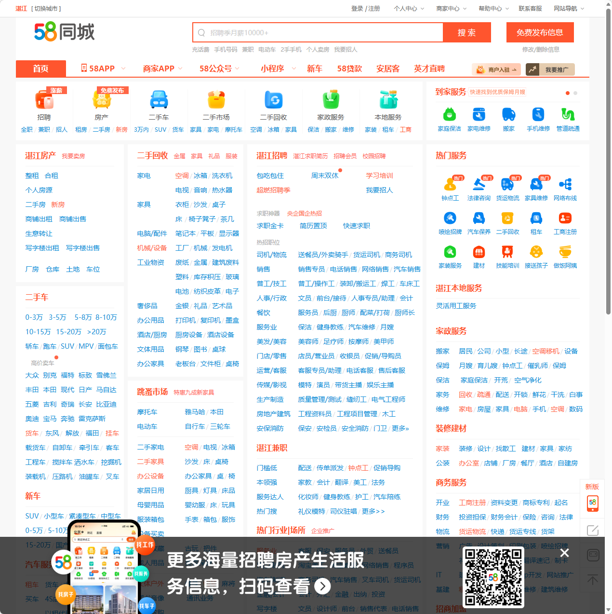Open the 二手回收 recycling category icon

pos(273,101)
